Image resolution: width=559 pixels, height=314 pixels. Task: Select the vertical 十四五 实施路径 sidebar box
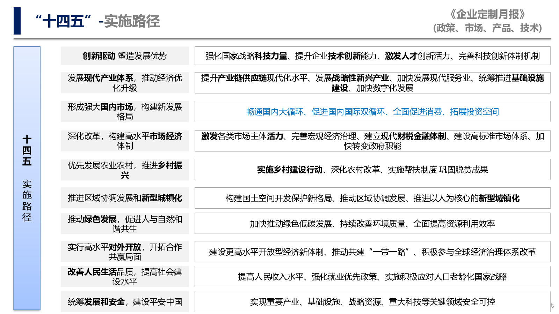[27, 178]
